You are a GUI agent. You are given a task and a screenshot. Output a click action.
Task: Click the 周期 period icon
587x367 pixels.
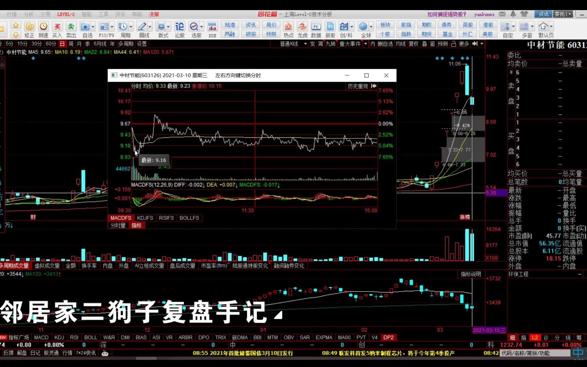point(123,27)
